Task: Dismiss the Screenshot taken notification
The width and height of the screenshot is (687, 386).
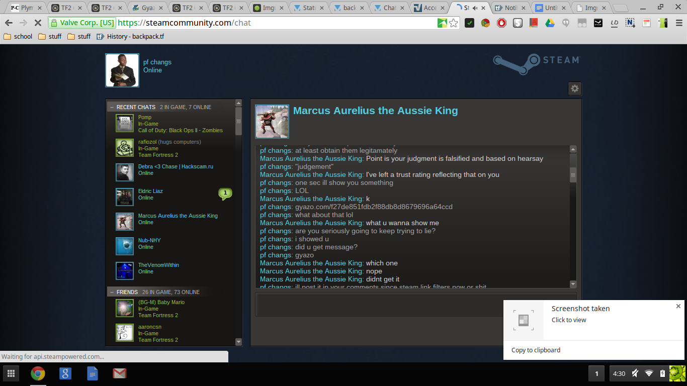Action: pyautogui.click(x=678, y=306)
